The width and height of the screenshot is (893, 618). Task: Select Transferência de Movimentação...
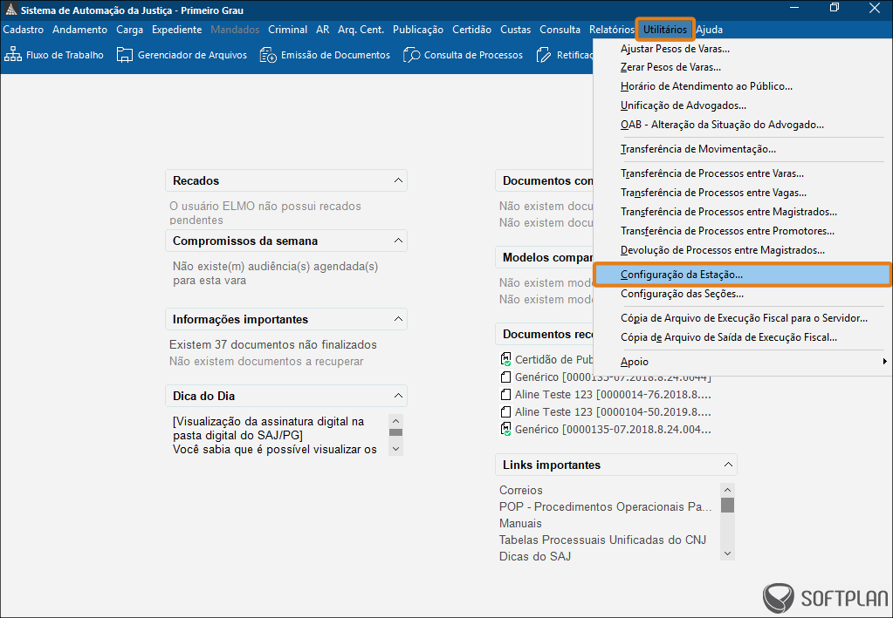point(697,149)
